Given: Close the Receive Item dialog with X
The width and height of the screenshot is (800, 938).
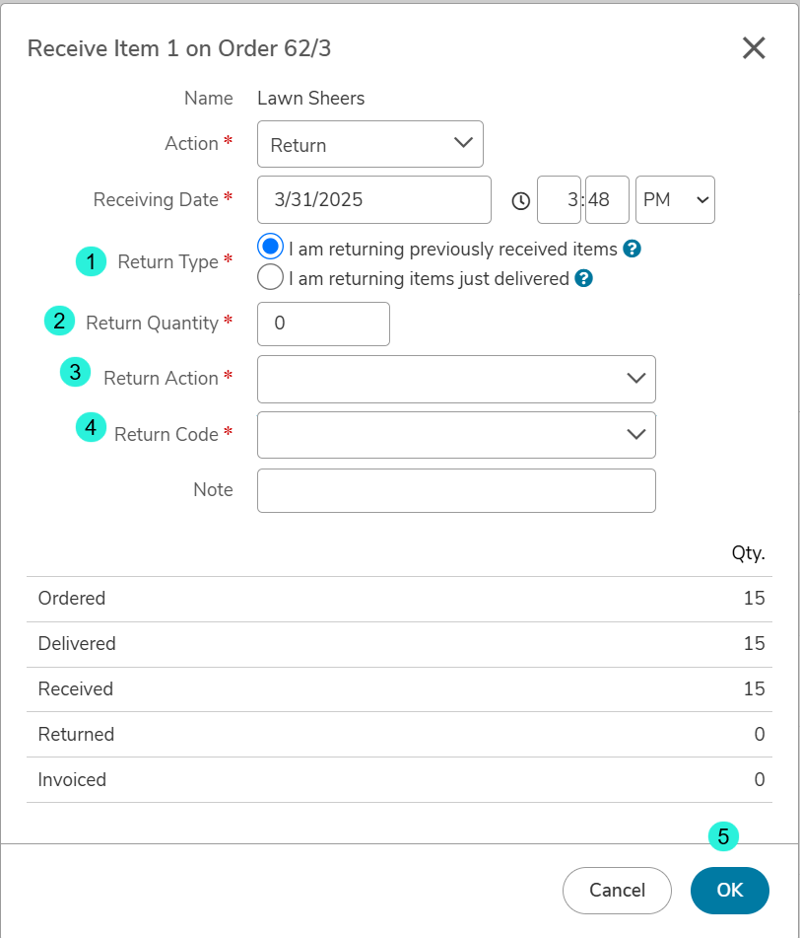Looking at the screenshot, I should click(754, 48).
